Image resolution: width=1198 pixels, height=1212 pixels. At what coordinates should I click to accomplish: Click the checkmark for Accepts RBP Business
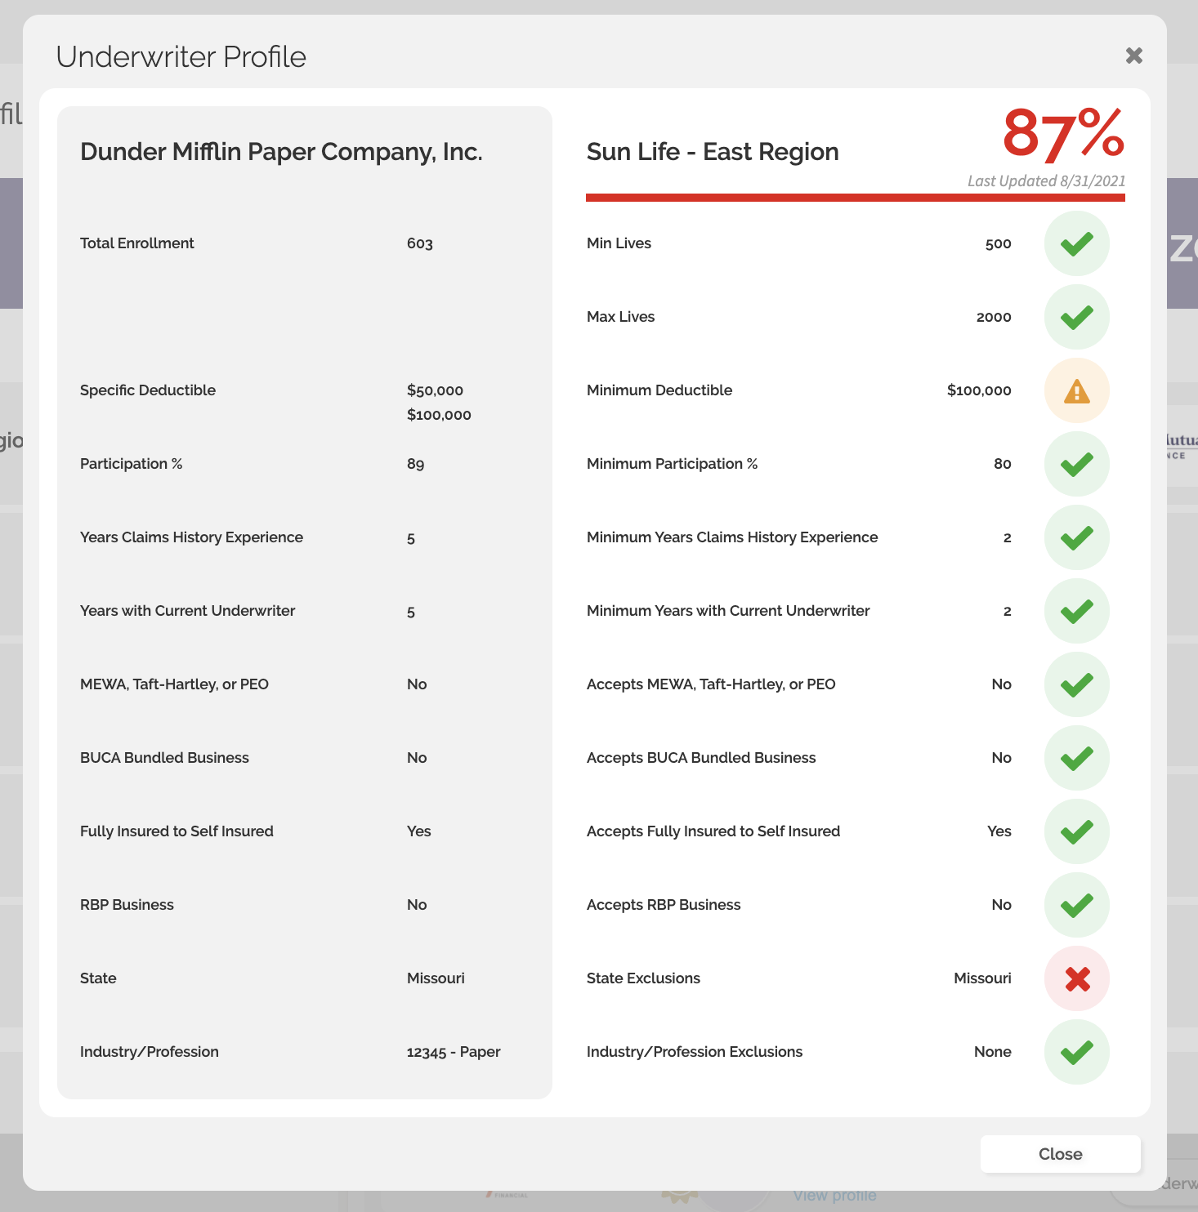[x=1077, y=905]
